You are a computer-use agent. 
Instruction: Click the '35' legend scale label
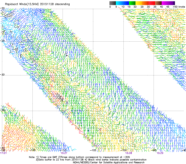pos(155,7)
